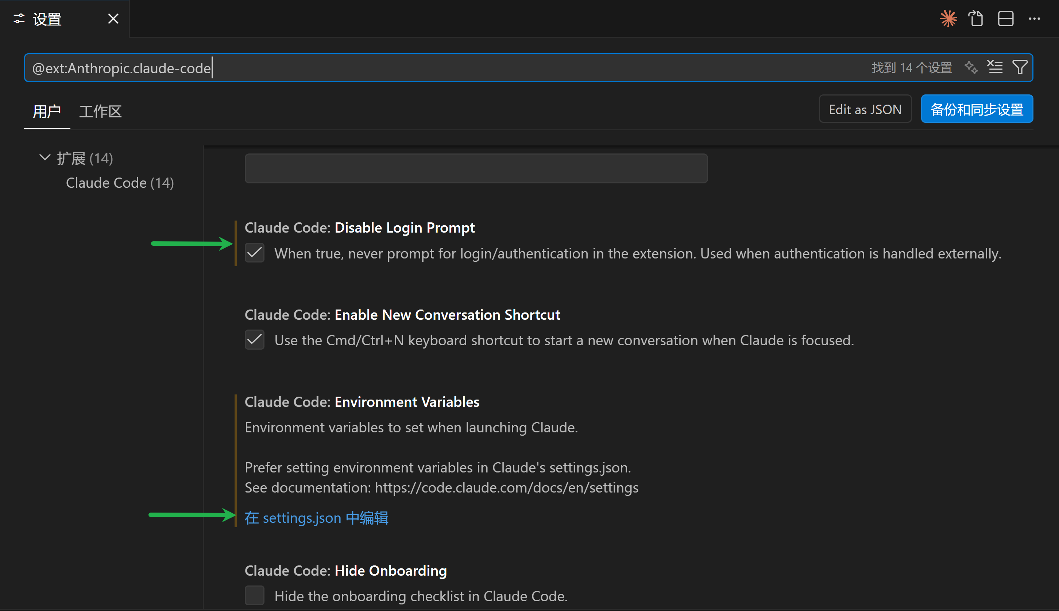Click into the settings search field
The height and width of the screenshot is (611, 1059).
coord(504,68)
